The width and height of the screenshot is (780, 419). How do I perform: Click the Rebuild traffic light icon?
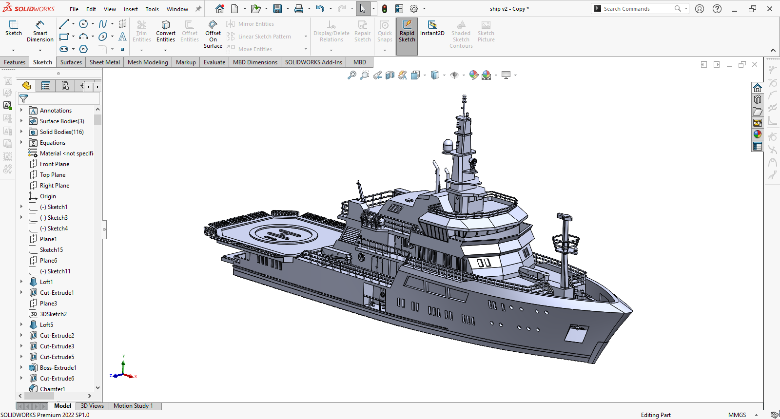tap(385, 9)
